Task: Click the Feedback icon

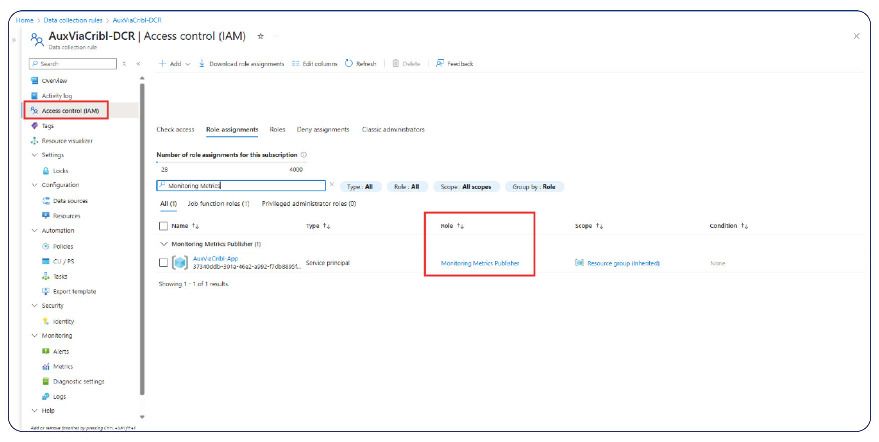Action: coord(439,63)
